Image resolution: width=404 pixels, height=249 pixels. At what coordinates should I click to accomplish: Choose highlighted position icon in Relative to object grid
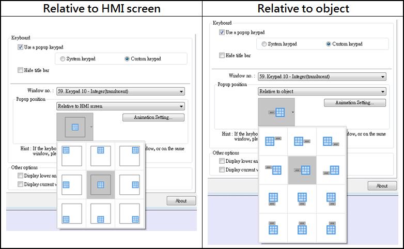(x=302, y=170)
